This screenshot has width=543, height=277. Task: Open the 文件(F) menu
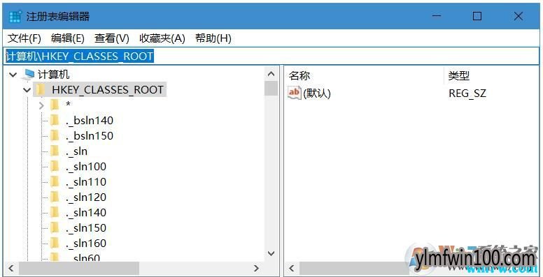[24, 38]
